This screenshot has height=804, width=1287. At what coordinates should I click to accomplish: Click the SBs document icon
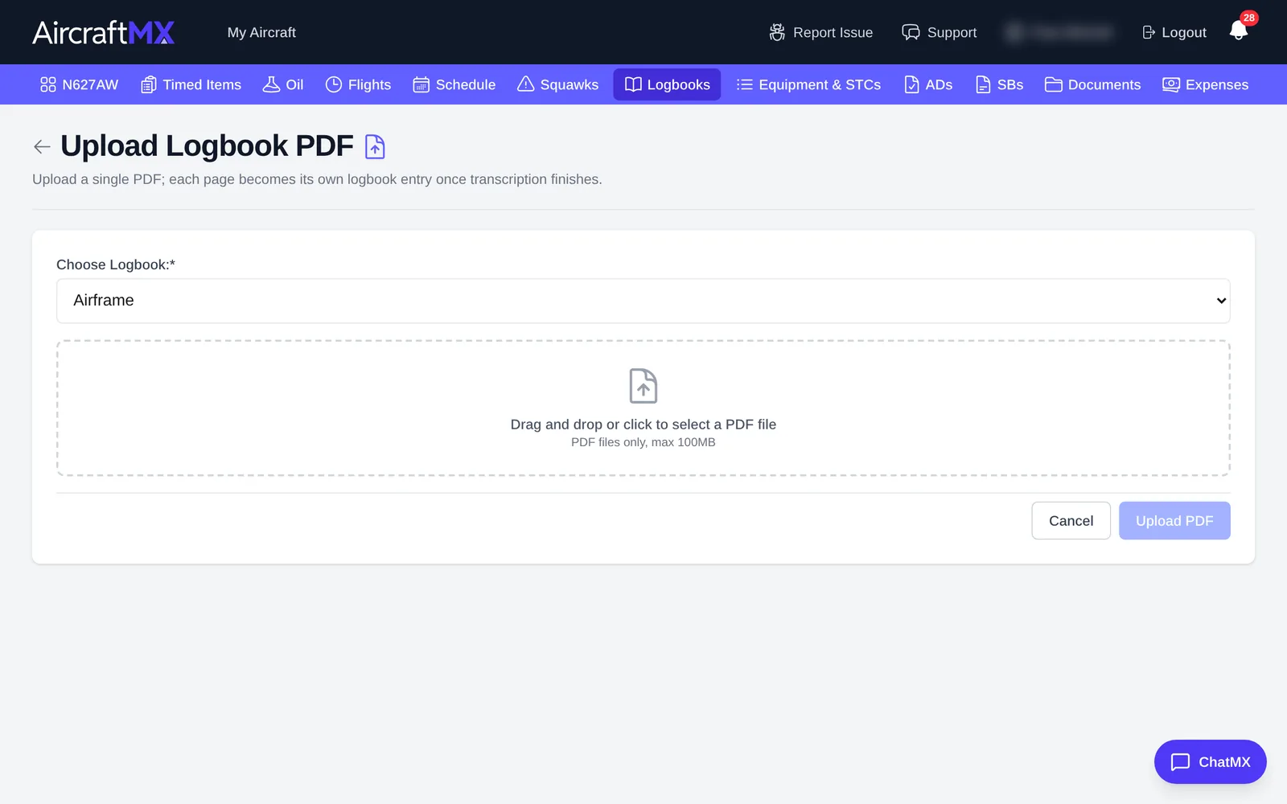point(983,84)
